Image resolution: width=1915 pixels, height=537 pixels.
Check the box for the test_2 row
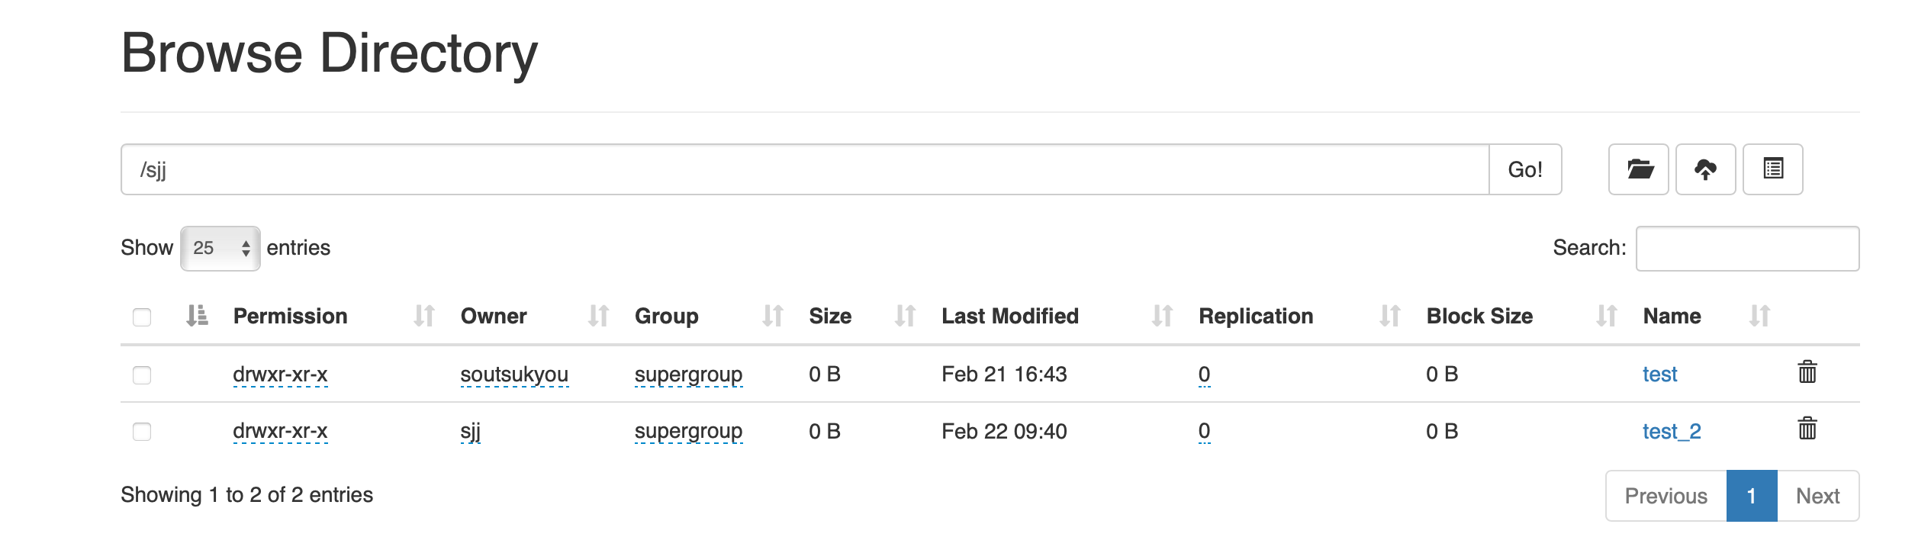pos(142,432)
